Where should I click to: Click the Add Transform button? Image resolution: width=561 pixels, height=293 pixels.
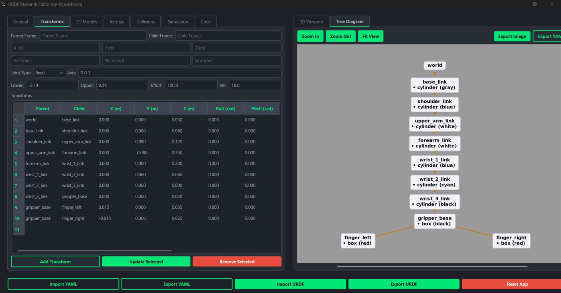tap(55, 261)
